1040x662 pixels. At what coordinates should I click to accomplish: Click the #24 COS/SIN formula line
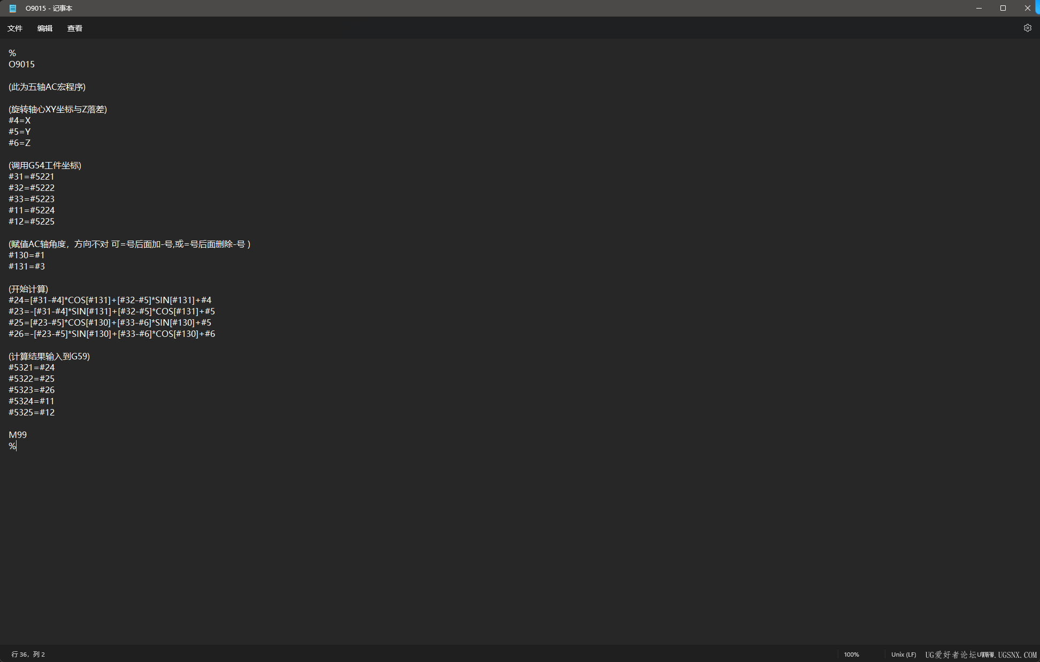(x=110, y=300)
